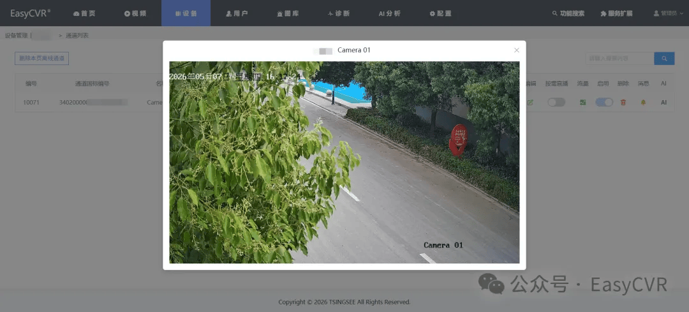Disable the 启用 channel enable switch

click(x=604, y=102)
